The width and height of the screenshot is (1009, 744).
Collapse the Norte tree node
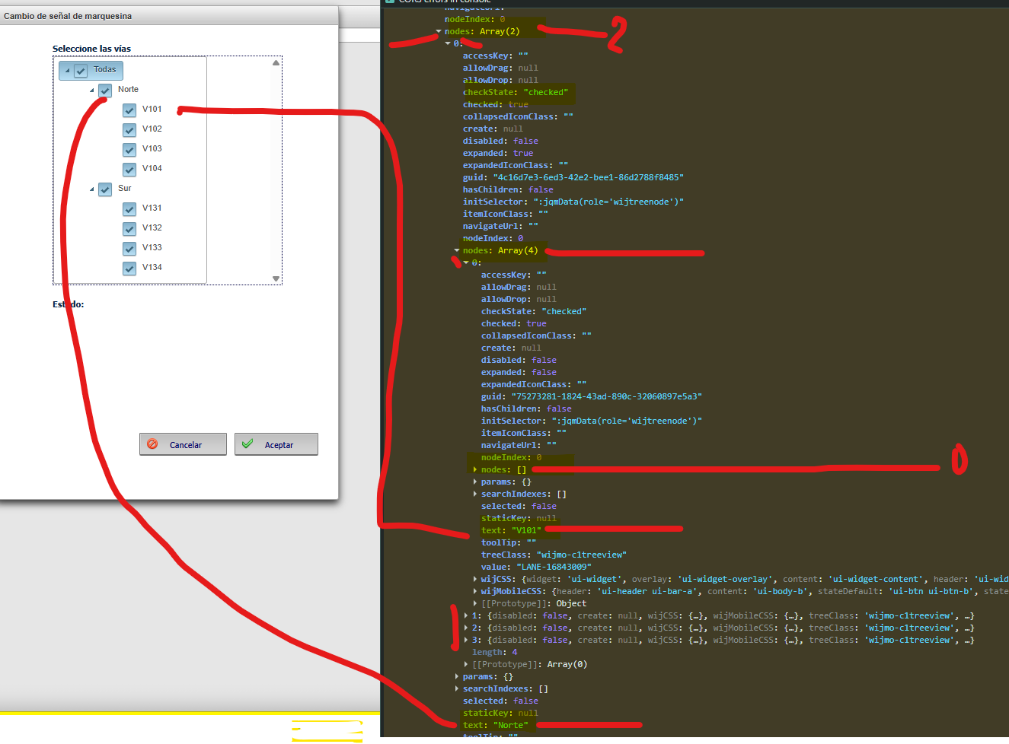click(91, 91)
